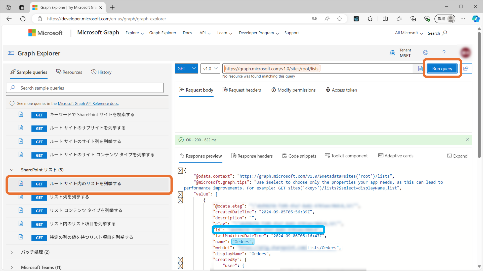Viewport: 483px width, 271px height.
Task: Open the Support nav link
Action: coord(292,33)
